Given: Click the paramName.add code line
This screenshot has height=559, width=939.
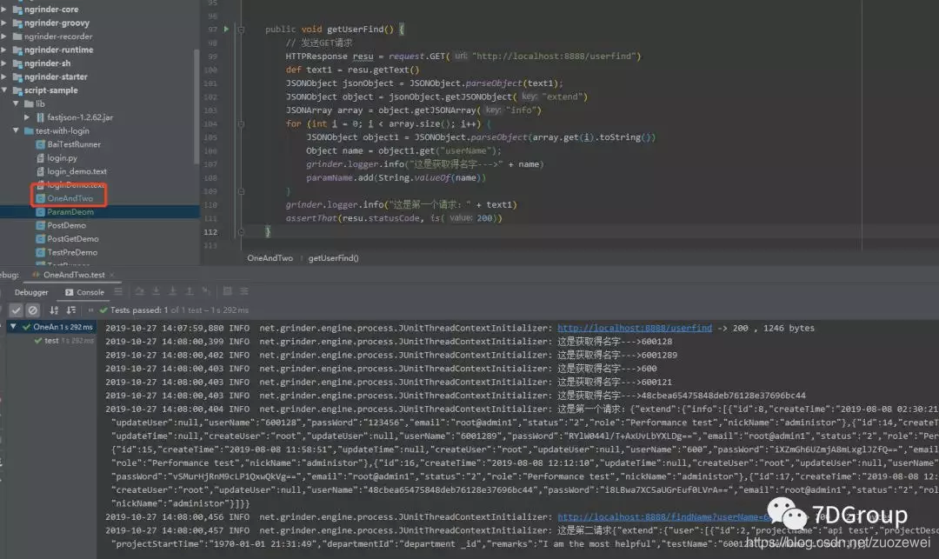Looking at the screenshot, I should [396, 177].
